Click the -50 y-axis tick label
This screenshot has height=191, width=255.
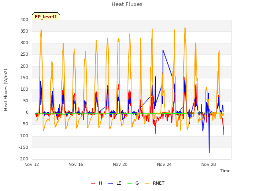coord(25,124)
